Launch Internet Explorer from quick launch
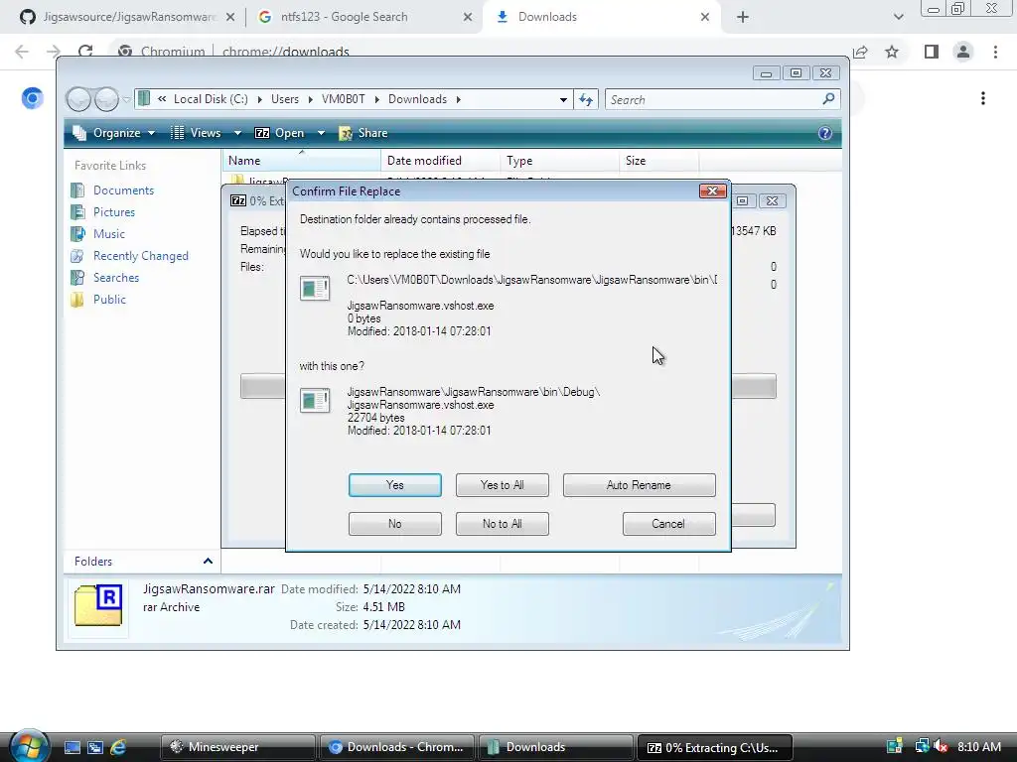Image resolution: width=1017 pixels, height=762 pixels. coord(118,747)
